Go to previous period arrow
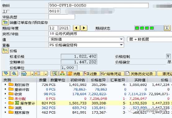The width and height of the screenshot is (172, 118). 76,28
